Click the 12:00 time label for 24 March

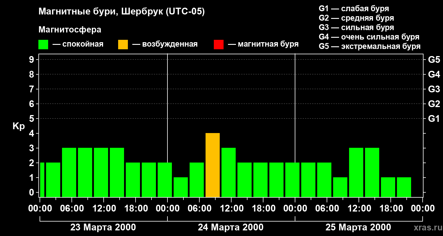(x=231, y=209)
